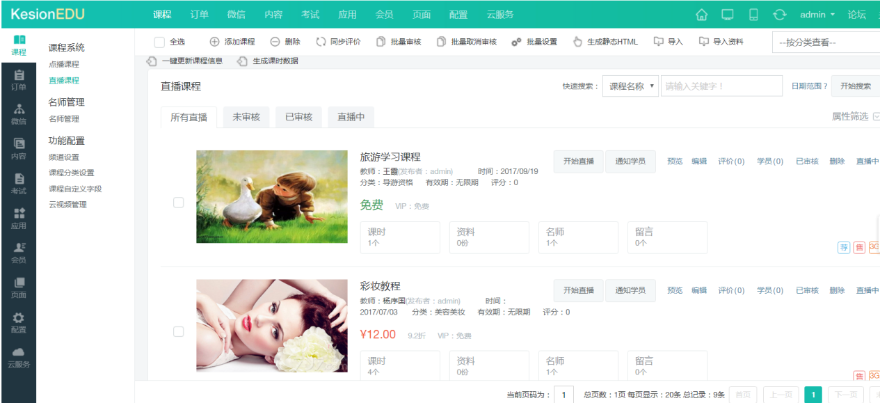880x403 pixels.
Task: Open 订单 in the left sidebar
Action: click(x=19, y=80)
